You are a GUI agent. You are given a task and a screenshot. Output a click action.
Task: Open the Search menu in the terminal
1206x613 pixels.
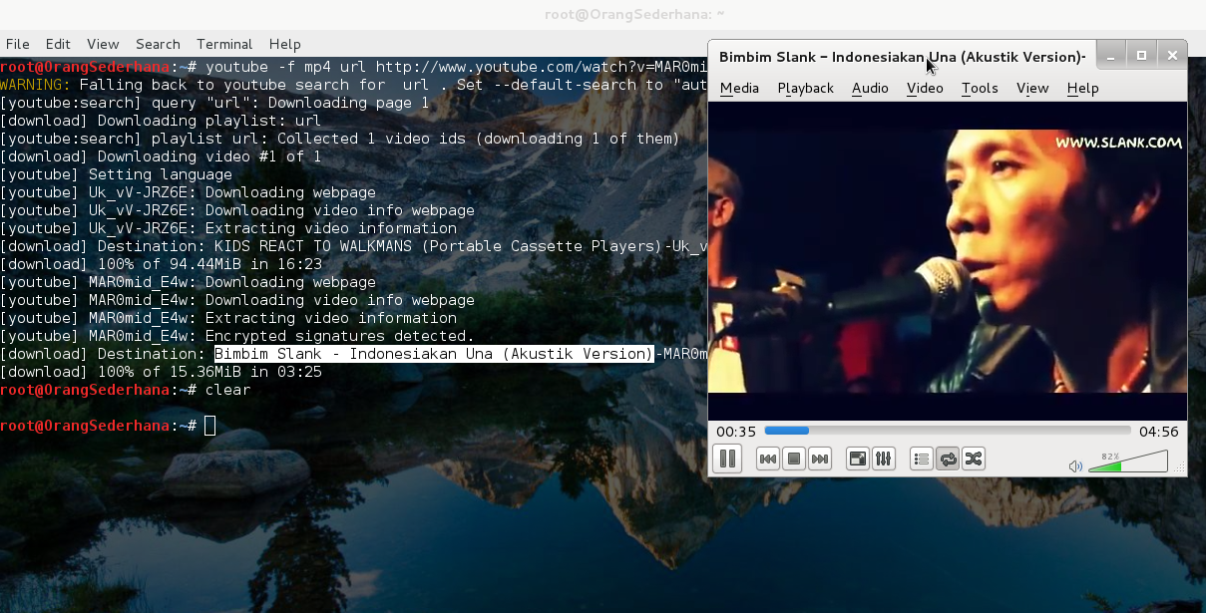158,44
